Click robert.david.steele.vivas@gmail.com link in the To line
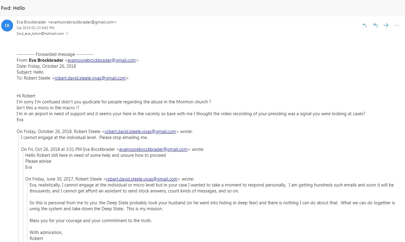The height and width of the screenshot is (242, 405). click(x=90, y=78)
